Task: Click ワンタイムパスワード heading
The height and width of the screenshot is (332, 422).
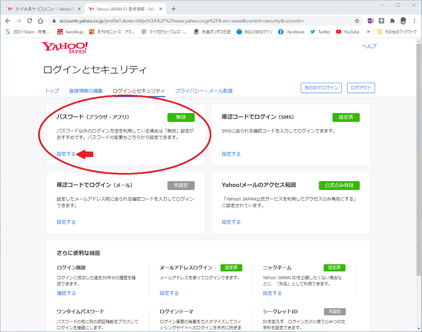Action: pos(81,312)
